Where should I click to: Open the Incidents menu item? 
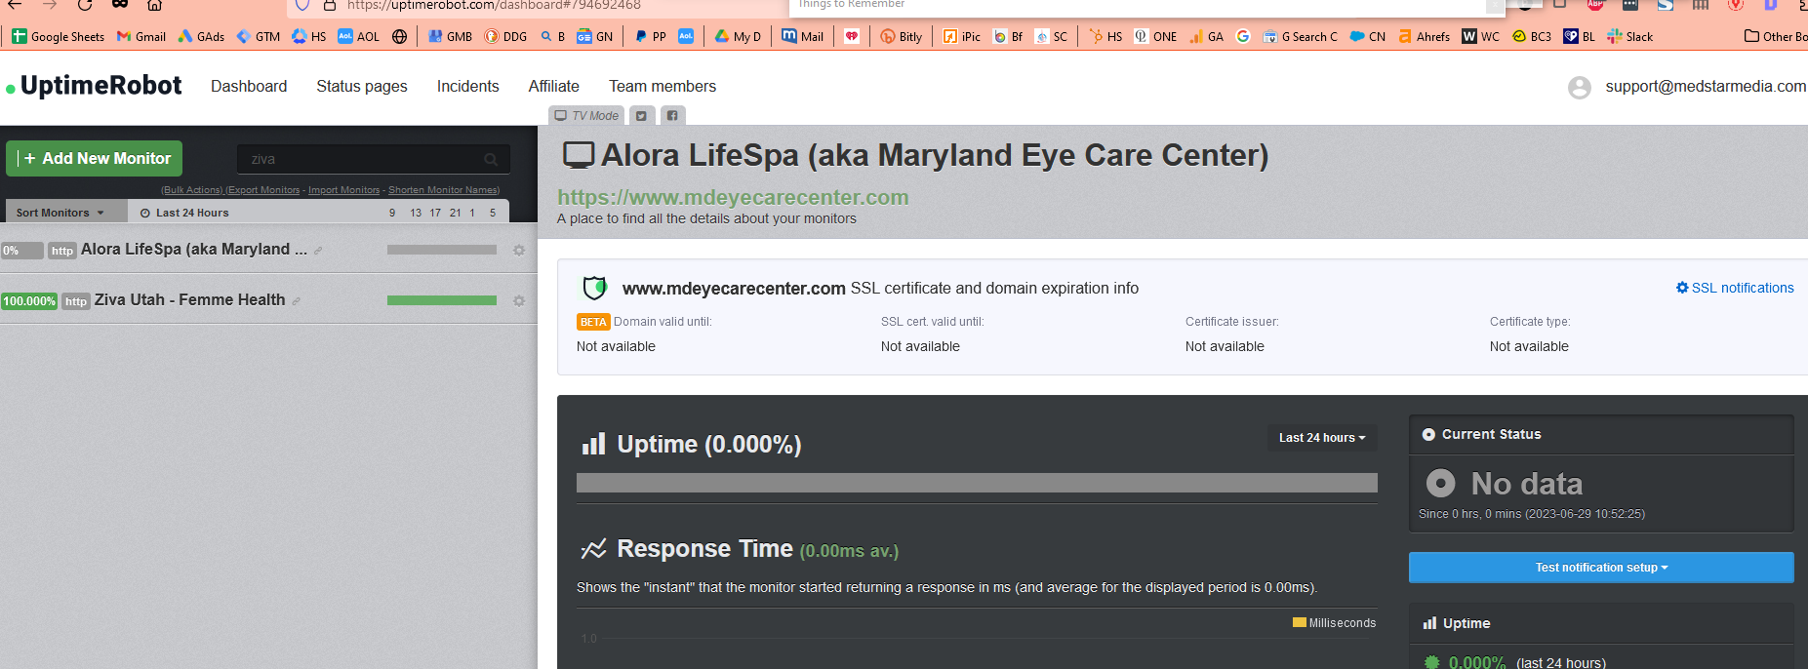point(467,86)
